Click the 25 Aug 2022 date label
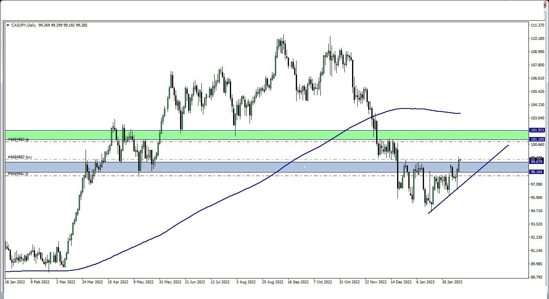 pyautogui.click(x=272, y=282)
